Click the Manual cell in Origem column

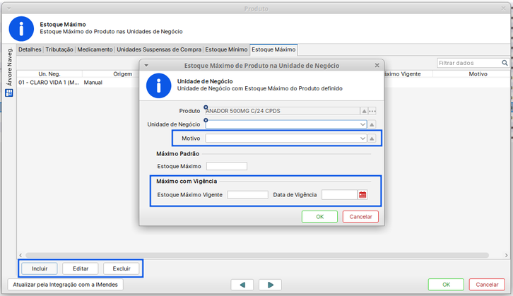(x=93, y=83)
